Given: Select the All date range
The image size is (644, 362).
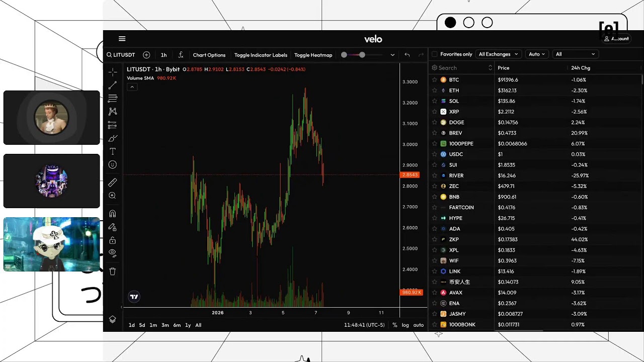Looking at the screenshot, I should point(198,325).
